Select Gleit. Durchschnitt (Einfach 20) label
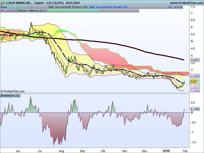 108,7
